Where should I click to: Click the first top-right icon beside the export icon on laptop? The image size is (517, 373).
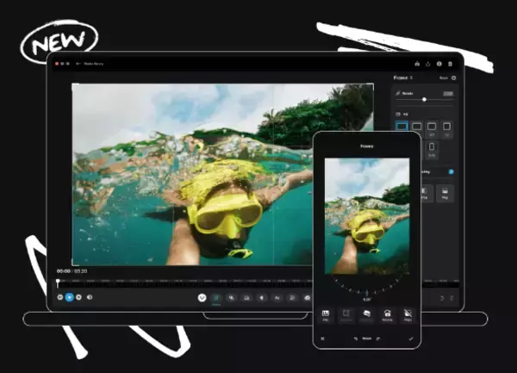tap(417, 64)
